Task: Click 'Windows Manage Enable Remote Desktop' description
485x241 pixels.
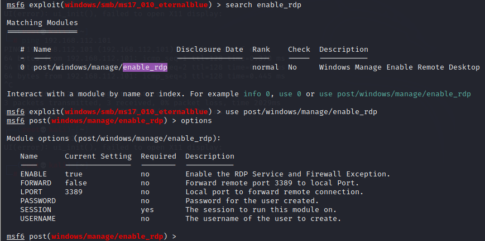Action: 400,67
